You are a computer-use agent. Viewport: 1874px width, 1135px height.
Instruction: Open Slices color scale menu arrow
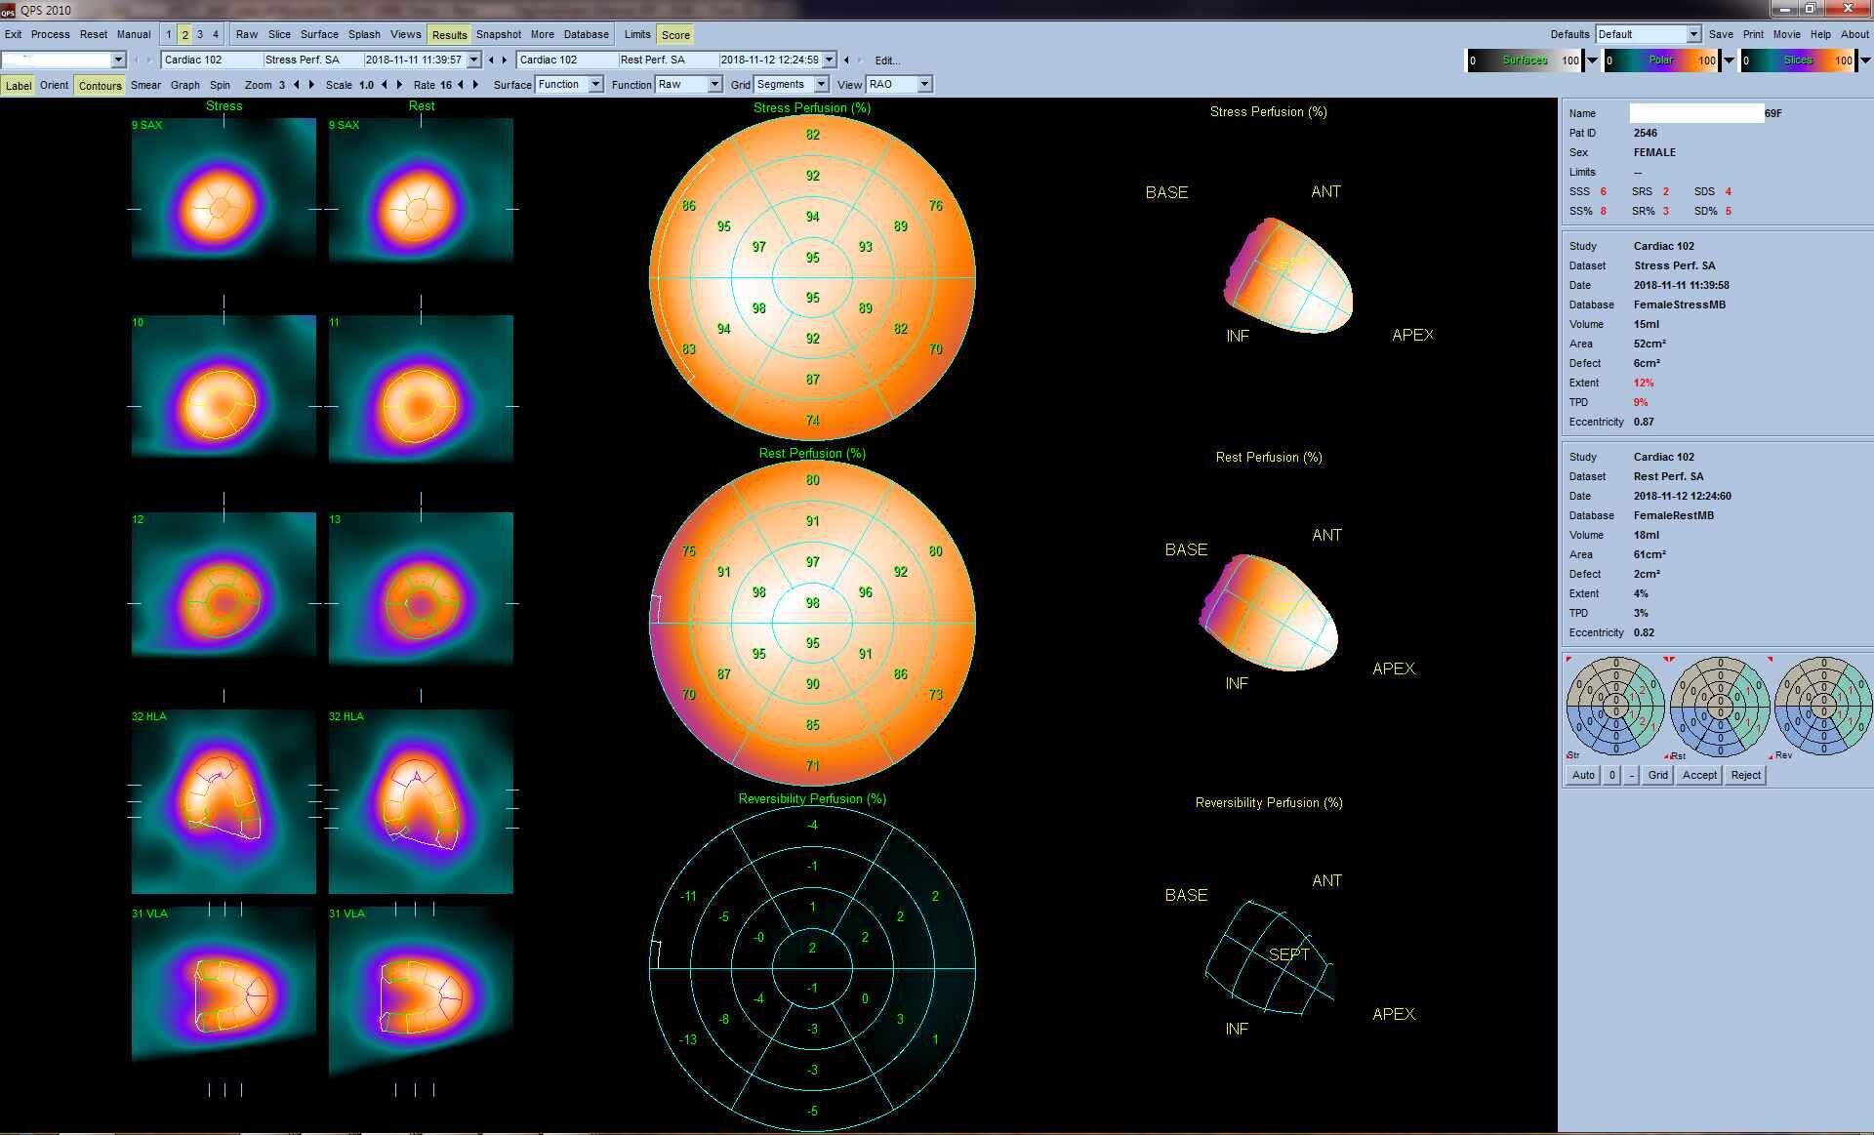[x=1865, y=61]
